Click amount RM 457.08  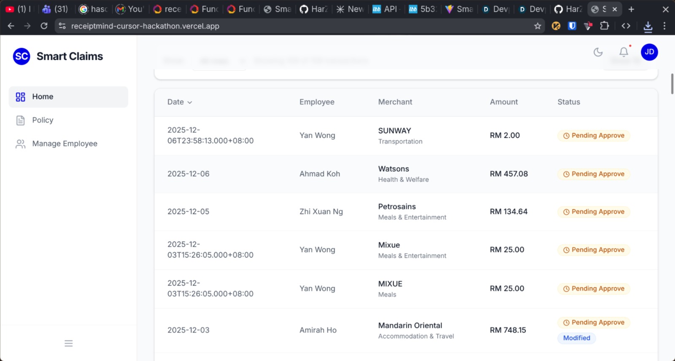[509, 174]
